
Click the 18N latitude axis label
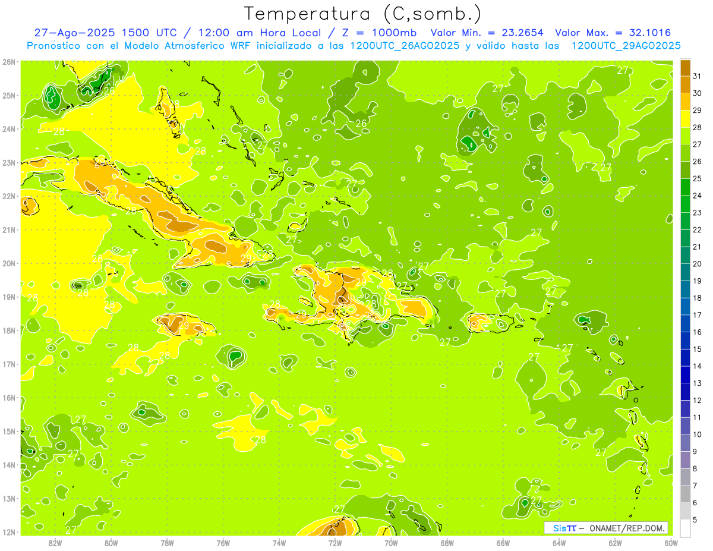pos(9,330)
